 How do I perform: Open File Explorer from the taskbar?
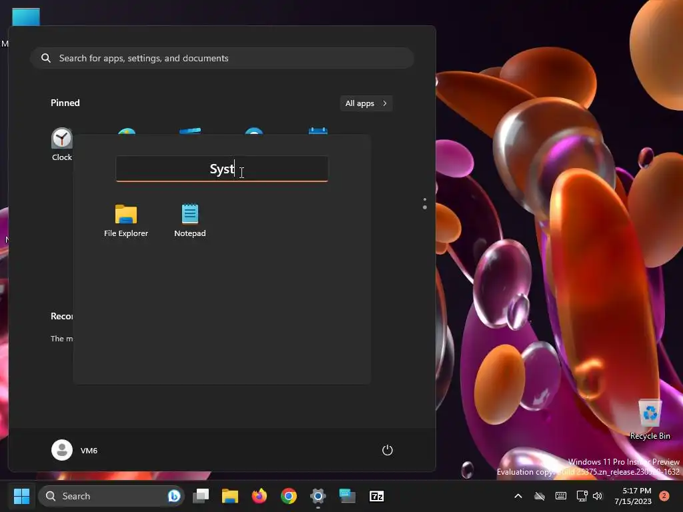coord(230,496)
